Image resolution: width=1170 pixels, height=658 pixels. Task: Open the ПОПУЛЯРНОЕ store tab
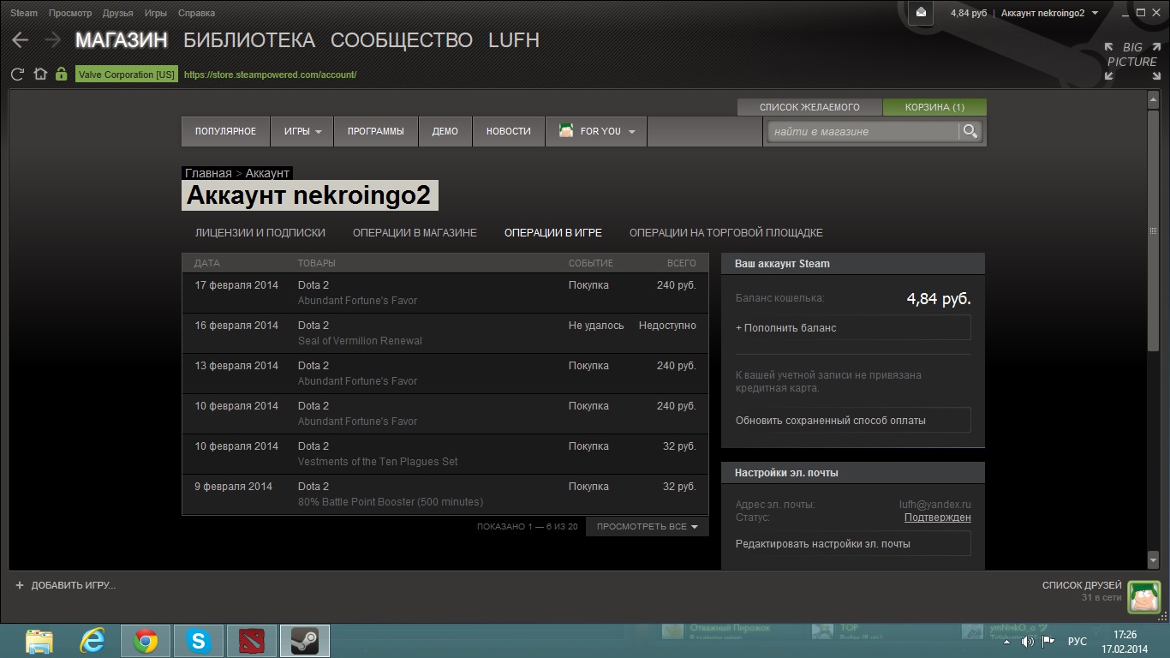point(225,131)
